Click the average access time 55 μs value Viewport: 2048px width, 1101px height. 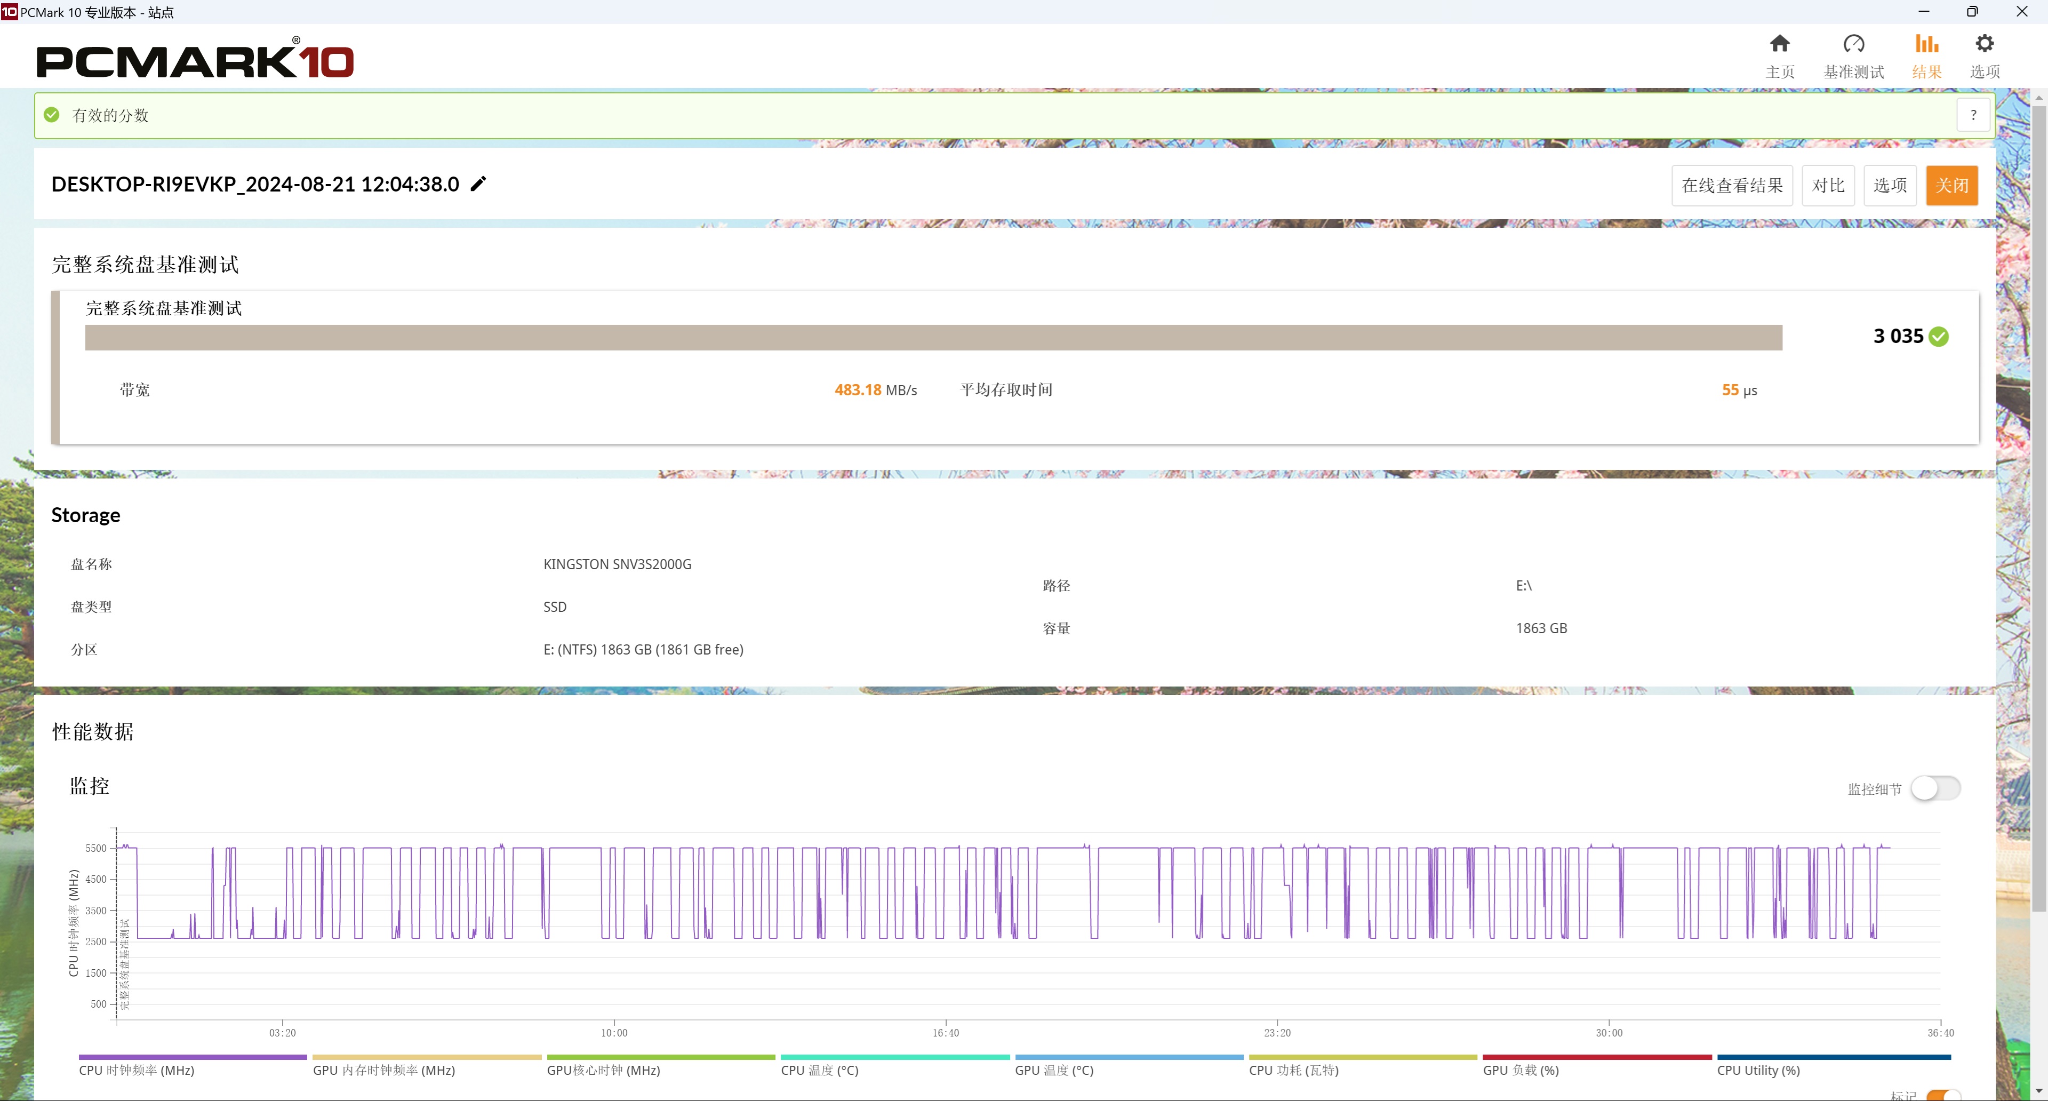1740,390
